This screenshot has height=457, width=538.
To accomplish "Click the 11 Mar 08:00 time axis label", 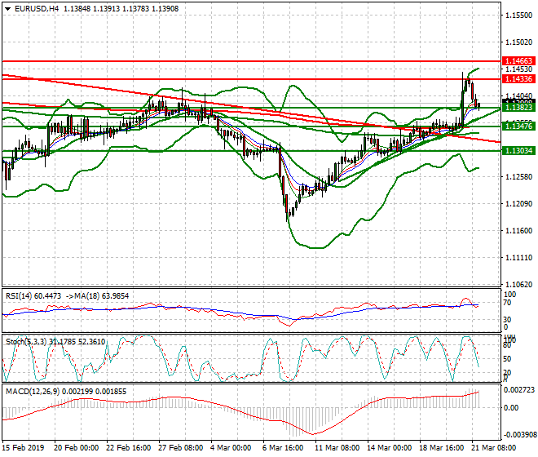I will 337,448.
